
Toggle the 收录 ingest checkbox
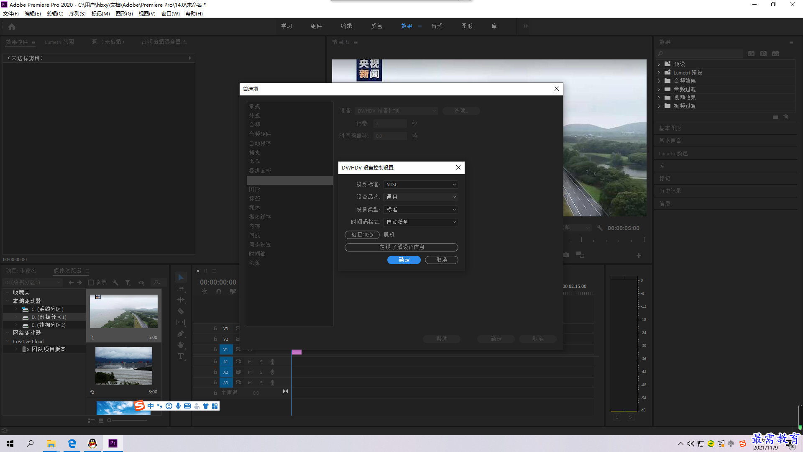(91, 282)
